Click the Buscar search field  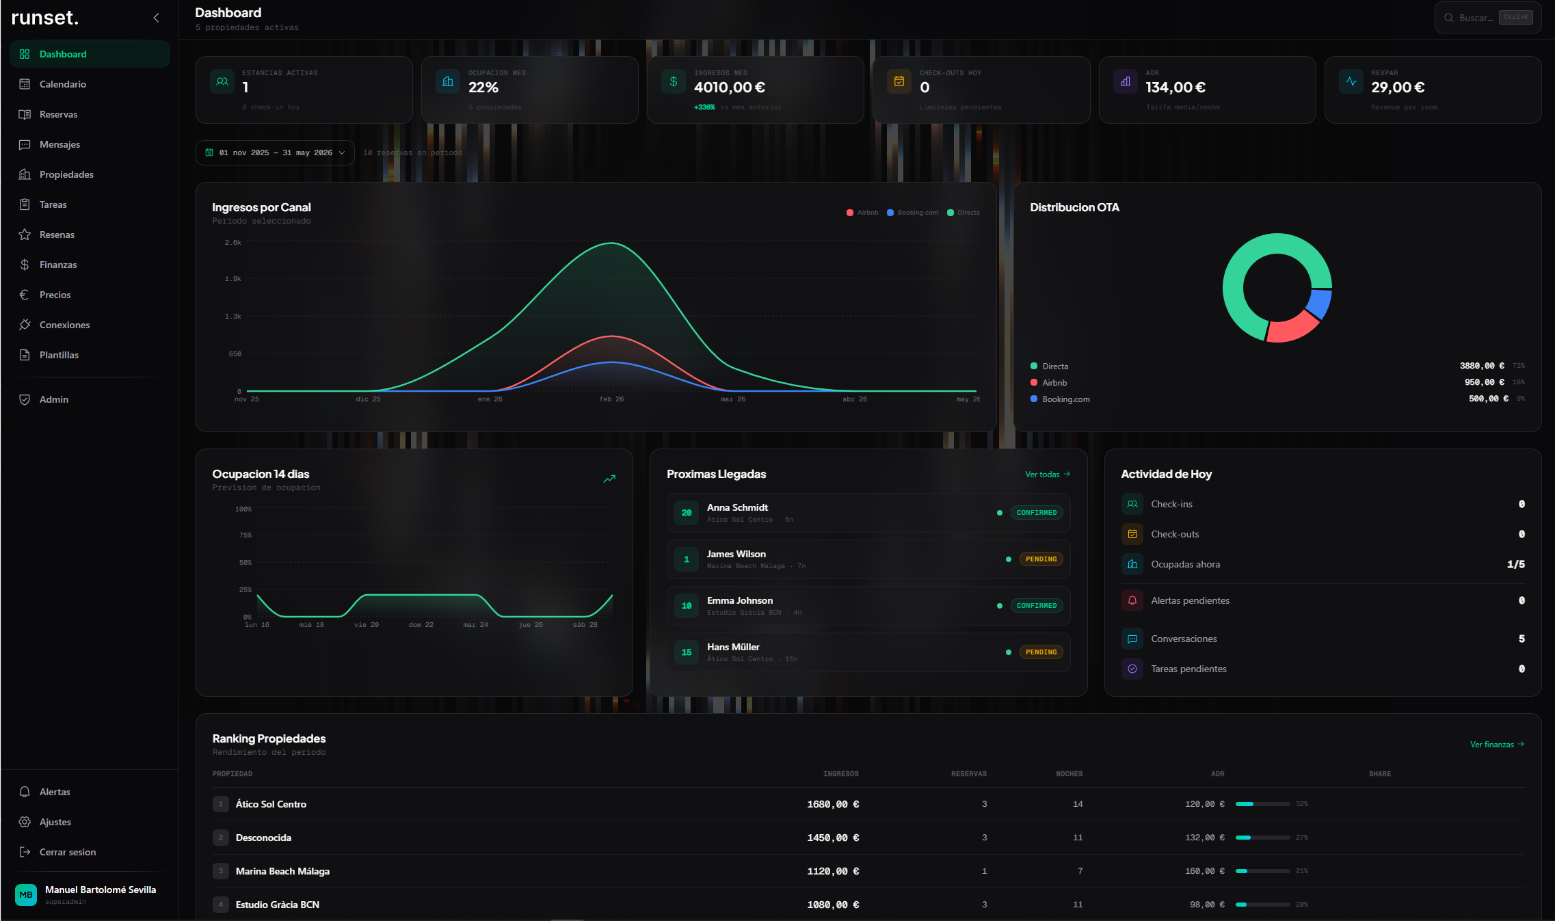pyautogui.click(x=1477, y=18)
